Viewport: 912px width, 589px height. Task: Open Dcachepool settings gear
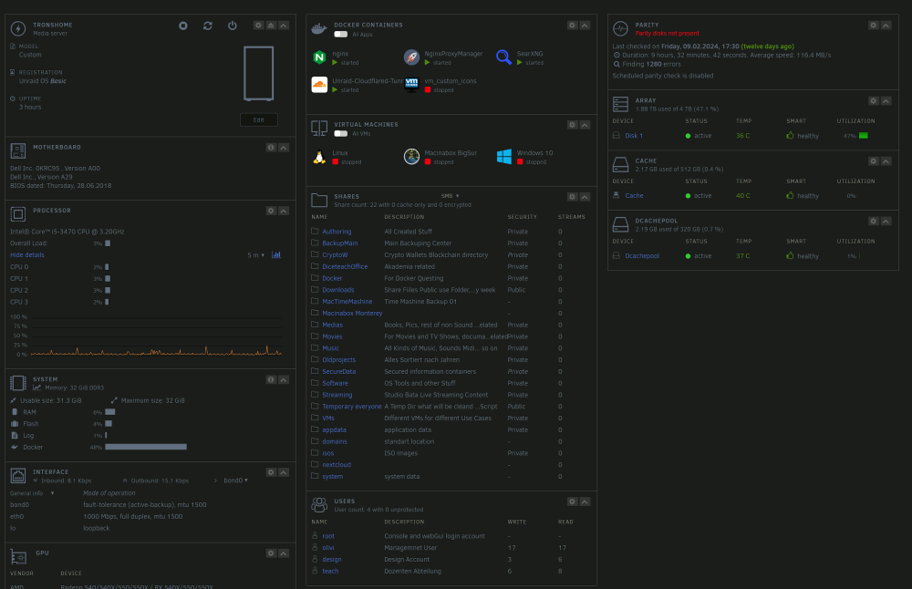tap(873, 222)
